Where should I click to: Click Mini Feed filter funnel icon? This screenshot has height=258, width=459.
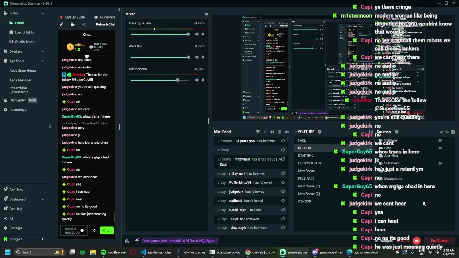pos(257,132)
